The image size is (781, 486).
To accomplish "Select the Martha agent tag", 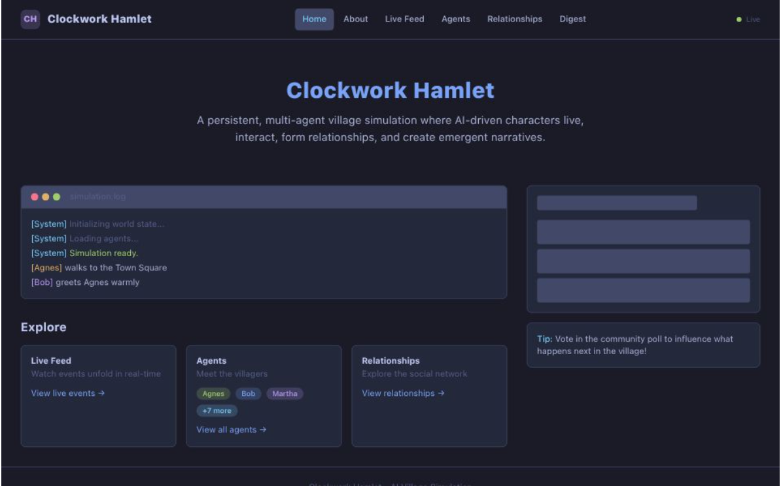I will coord(285,393).
